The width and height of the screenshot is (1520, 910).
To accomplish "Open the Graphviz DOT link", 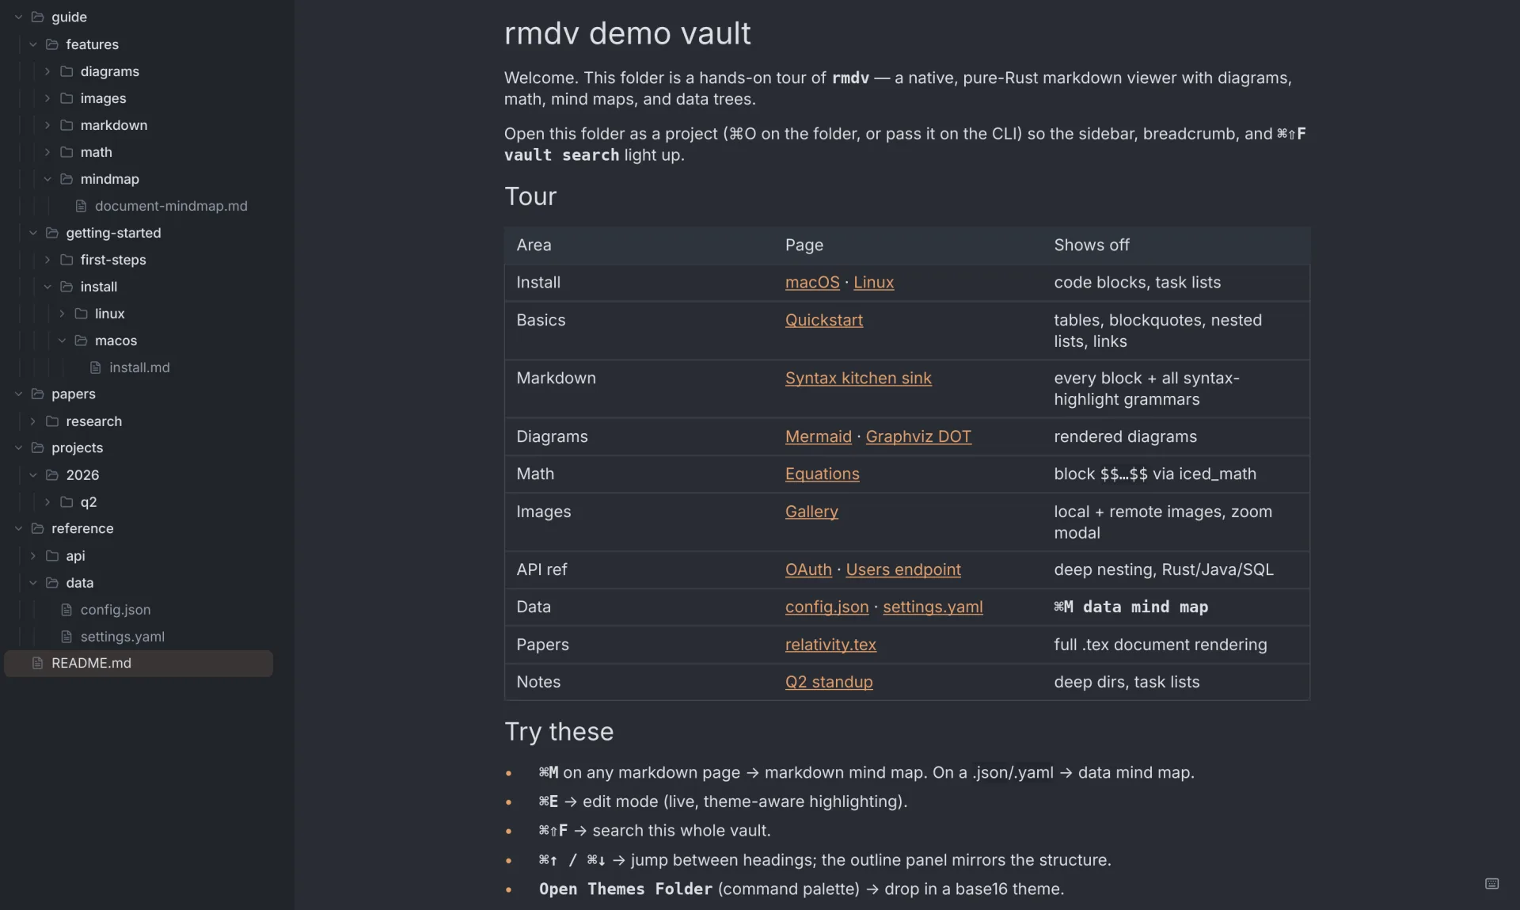I will pyautogui.click(x=918, y=437).
